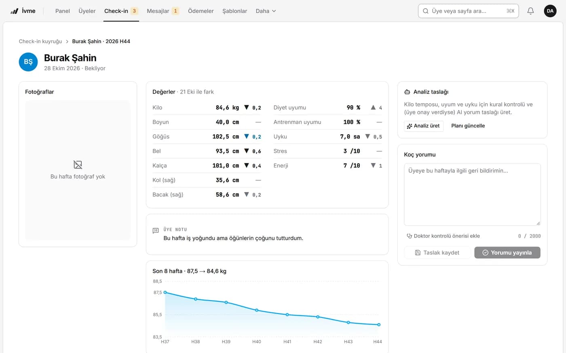Click the Analiz taslağı robot icon
The height and width of the screenshot is (353, 566).
[x=407, y=92]
